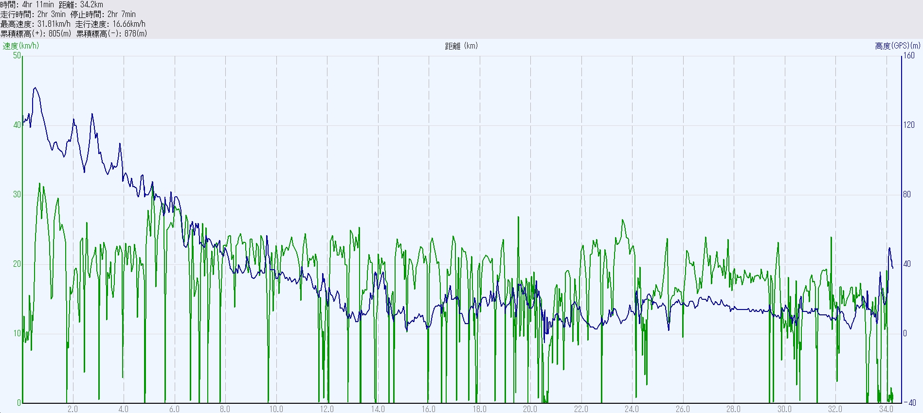Select the '8.0' distance axis label
This screenshot has height=413, width=923.
pyautogui.click(x=225, y=409)
